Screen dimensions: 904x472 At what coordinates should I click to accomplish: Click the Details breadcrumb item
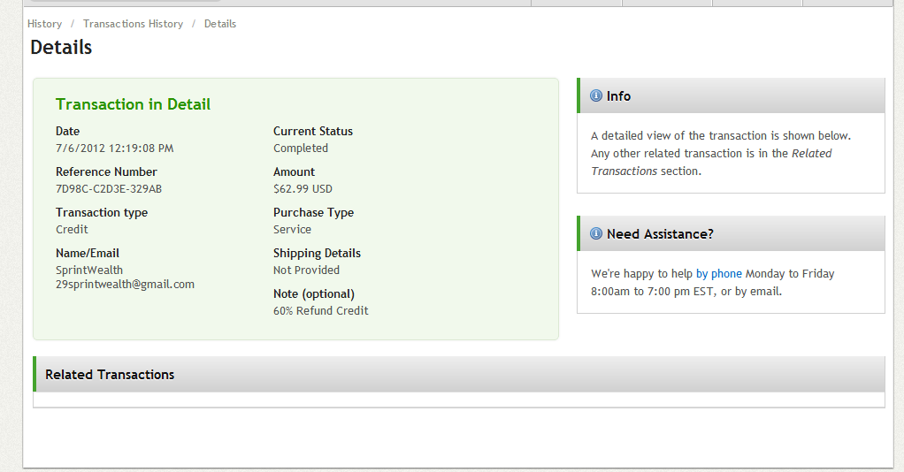tap(220, 24)
